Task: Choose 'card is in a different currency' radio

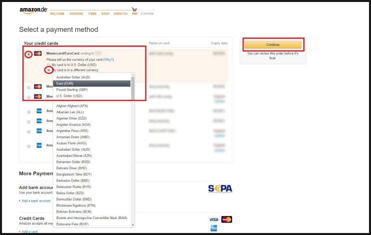Action: click(49, 70)
